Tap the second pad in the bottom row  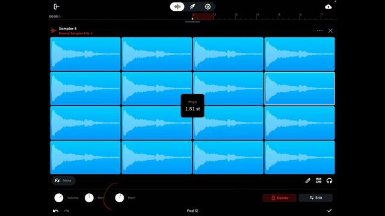[x=156, y=157]
